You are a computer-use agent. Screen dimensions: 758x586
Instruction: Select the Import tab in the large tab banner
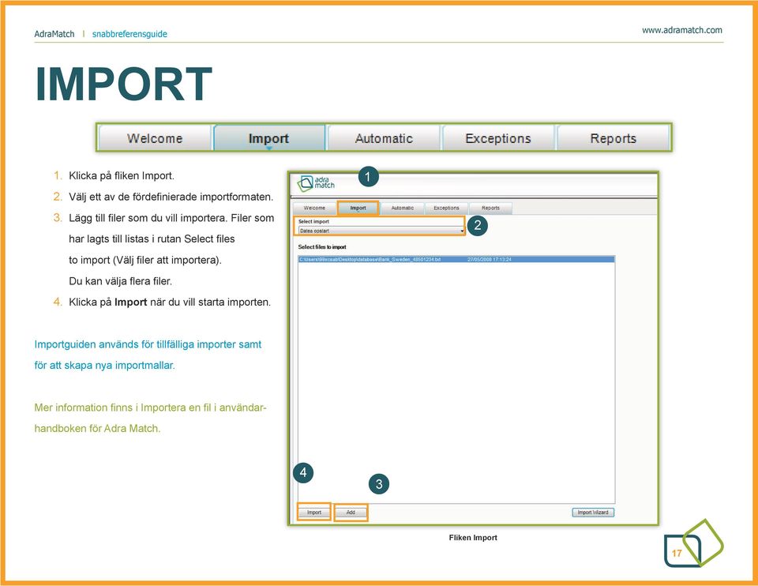pos(268,138)
